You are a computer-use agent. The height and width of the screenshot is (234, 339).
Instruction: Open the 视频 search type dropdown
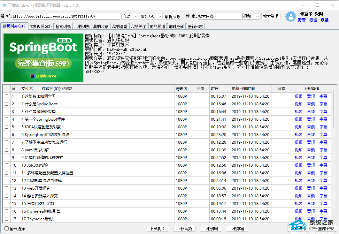tap(251, 16)
